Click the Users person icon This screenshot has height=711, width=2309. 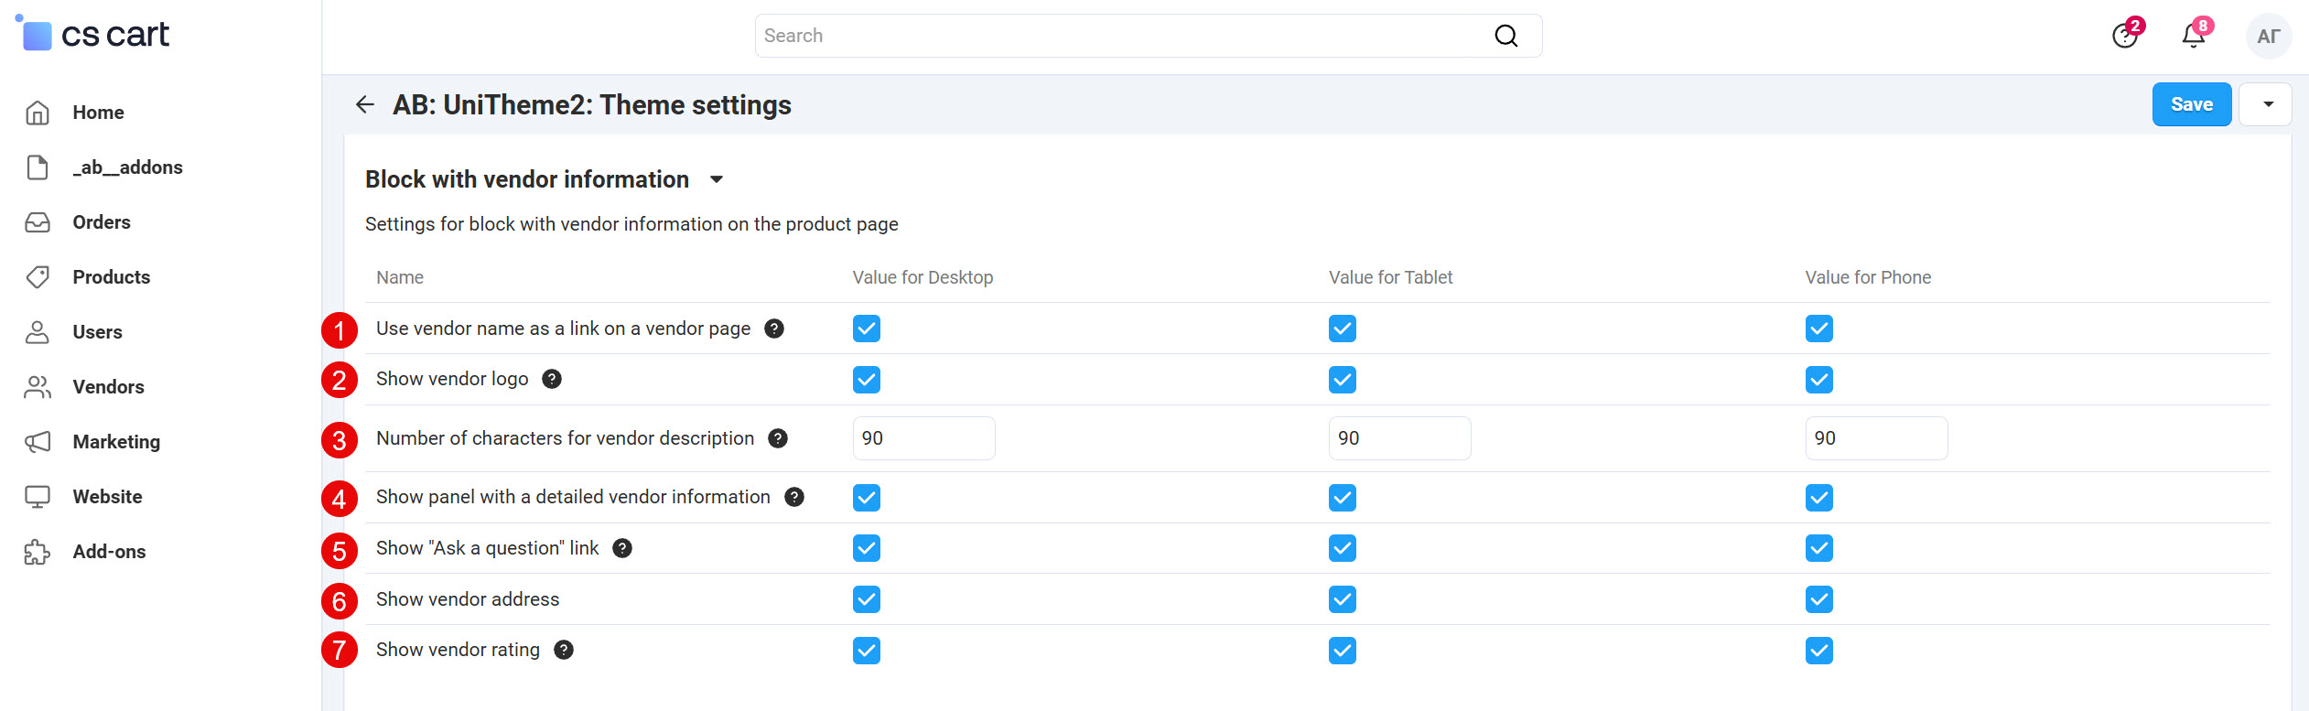coord(38,332)
